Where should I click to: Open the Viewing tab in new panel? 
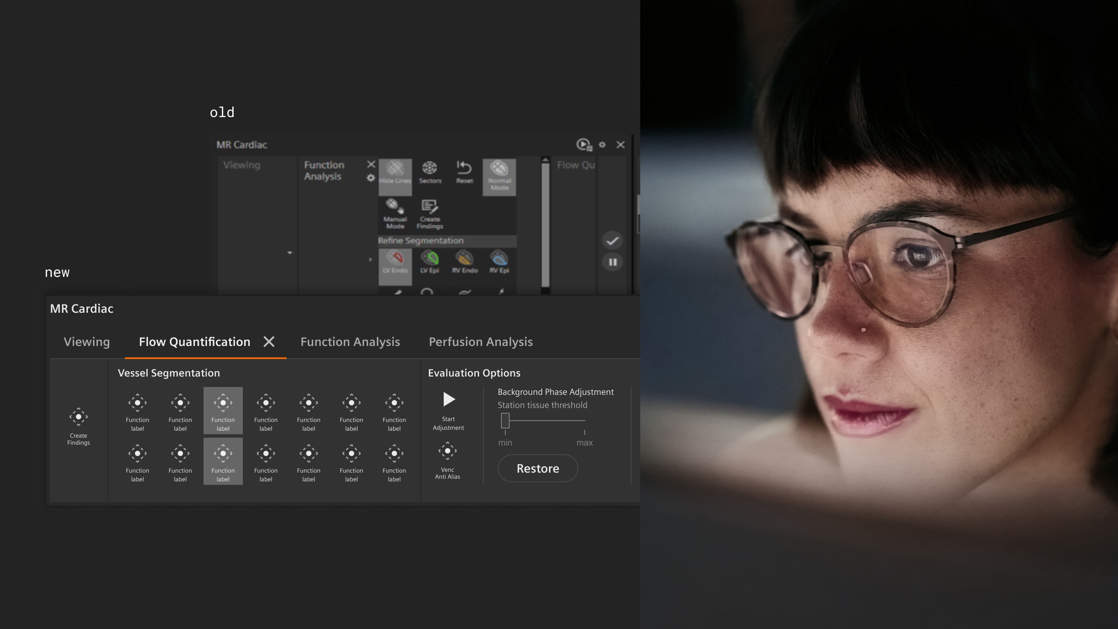86,342
